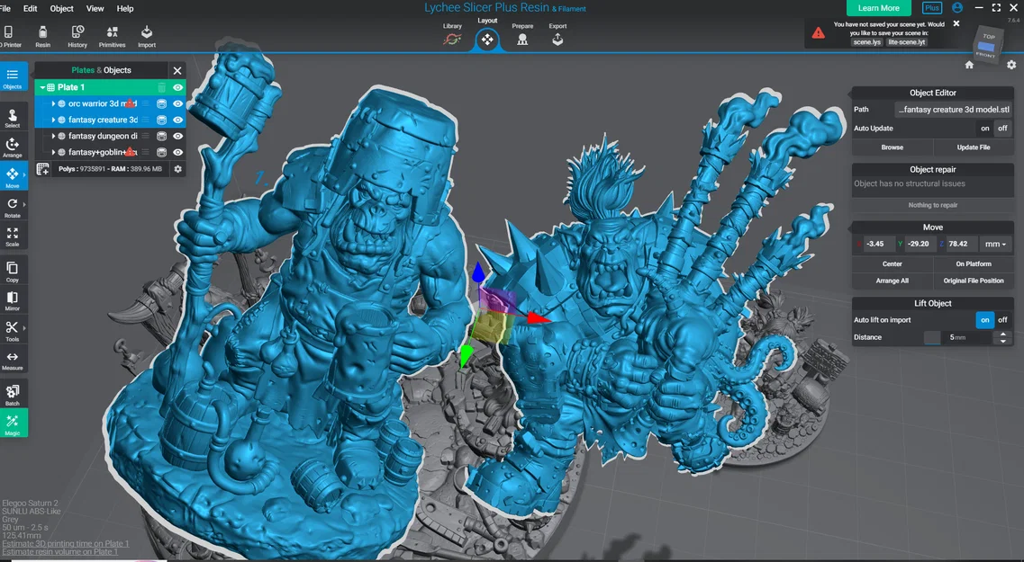The image size is (1024, 562).
Task: Click the lift Distance stepper arrows
Action: [1003, 337]
